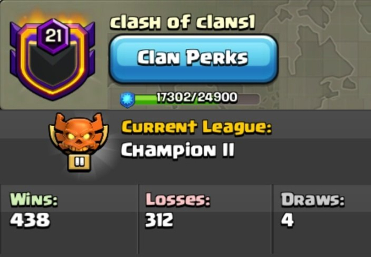
Task: Select the Champion II league text
Action: pyautogui.click(x=177, y=150)
